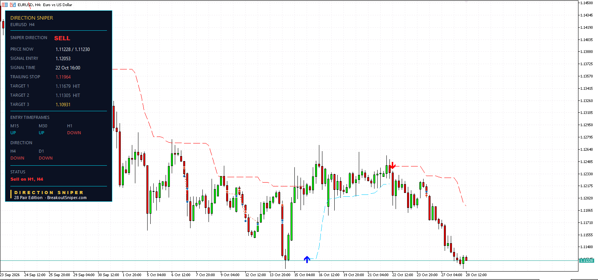
Task: Click the SNIPER DIRECTION label
Action: tap(29, 38)
